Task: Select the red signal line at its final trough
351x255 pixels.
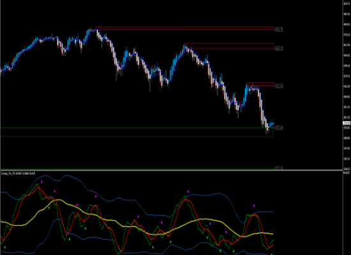Action: click(269, 247)
